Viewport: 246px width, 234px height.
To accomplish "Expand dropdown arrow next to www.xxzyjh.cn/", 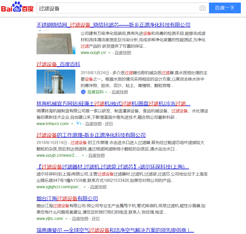I will (x=109, y=53).
